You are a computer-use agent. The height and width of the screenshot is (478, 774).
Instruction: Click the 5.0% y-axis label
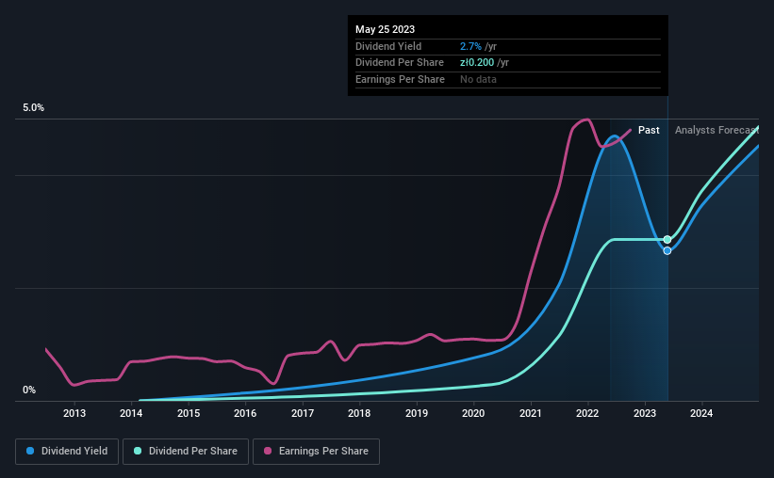(x=34, y=108)
